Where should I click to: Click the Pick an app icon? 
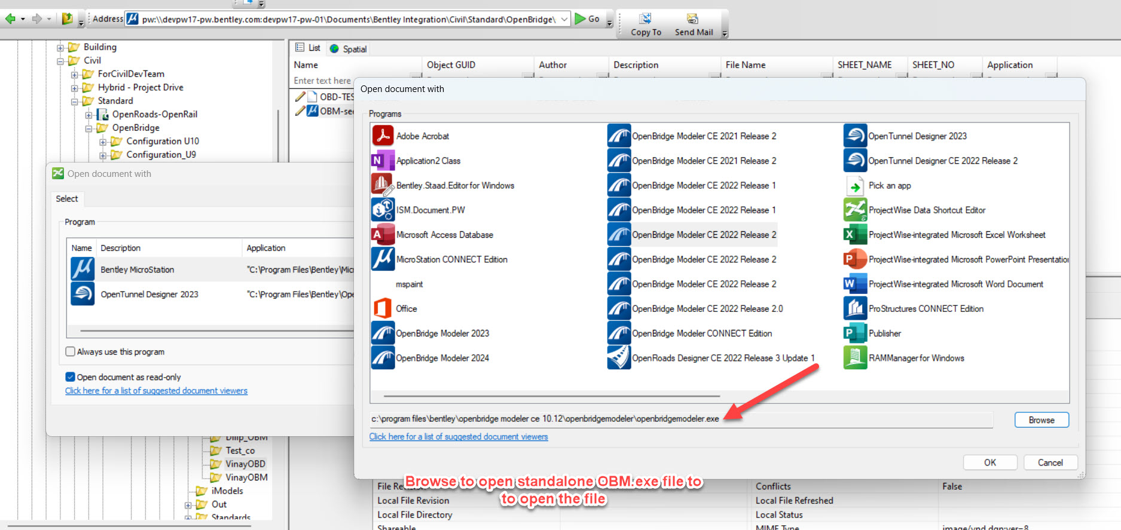click(x=855, y=185)
